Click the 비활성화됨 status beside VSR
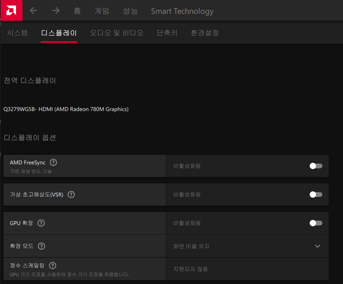 point(187,195)
